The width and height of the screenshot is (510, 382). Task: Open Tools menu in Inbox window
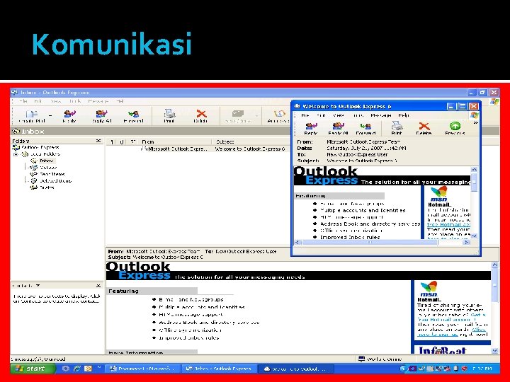pyautogui.click(x=75, y=101)
